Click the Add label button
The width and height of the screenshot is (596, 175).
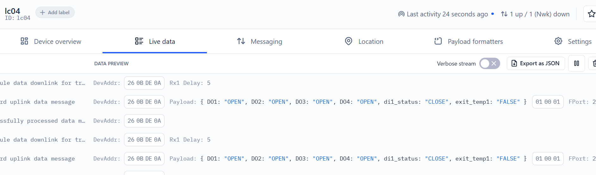coord(55,12)
